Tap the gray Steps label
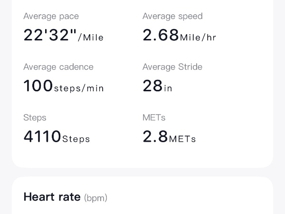285x214 pixels. pyautogui.click(x=35, y=117)
